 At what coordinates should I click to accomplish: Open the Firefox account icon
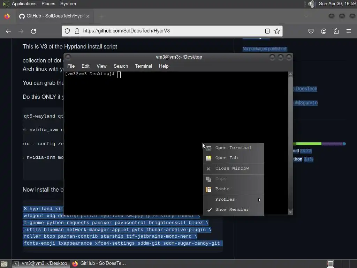point(324,31)
